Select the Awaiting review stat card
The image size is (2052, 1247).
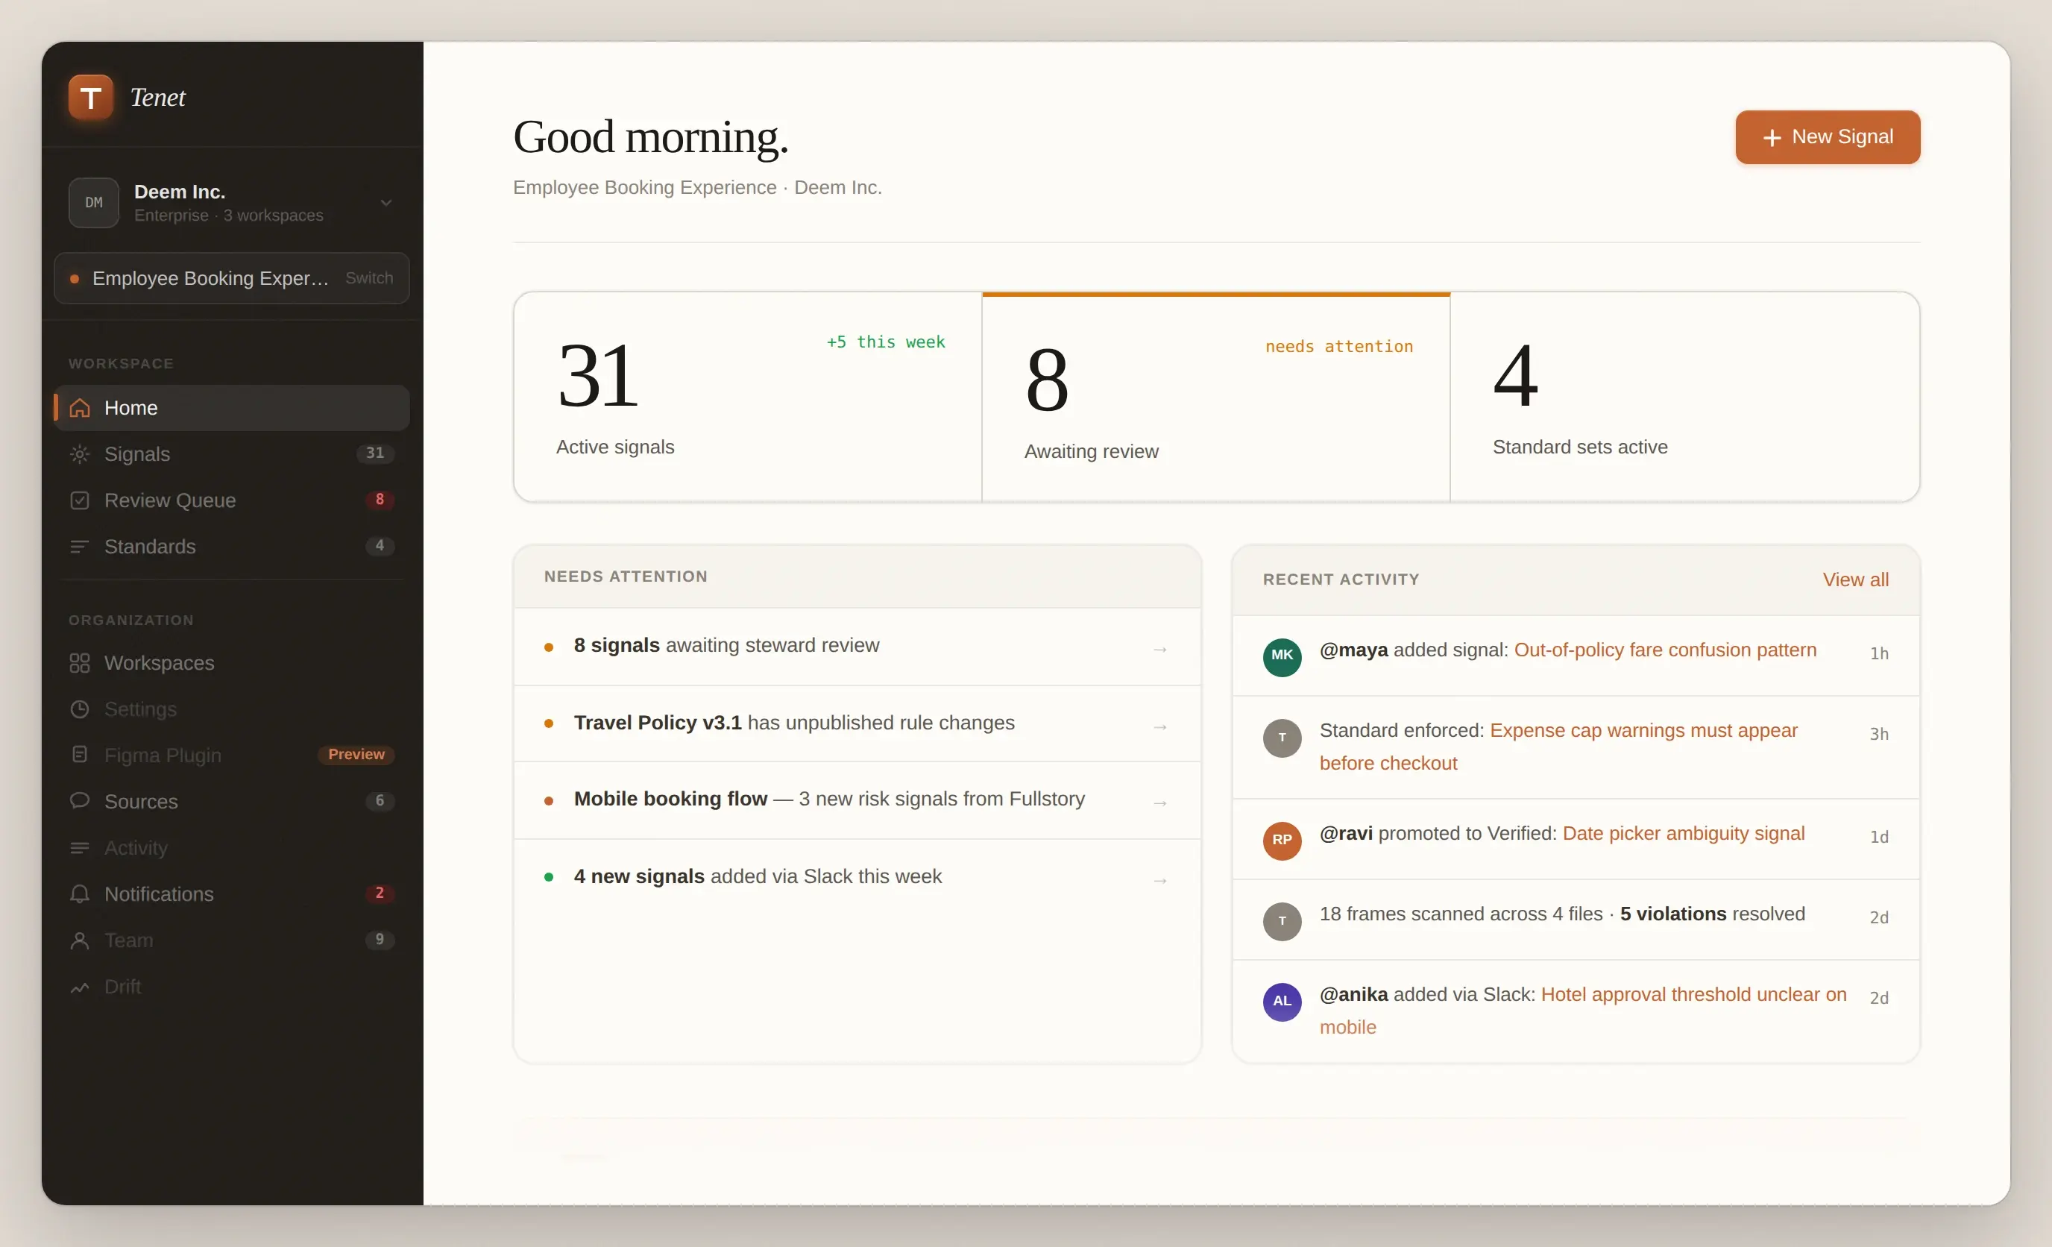(1215, 398)
